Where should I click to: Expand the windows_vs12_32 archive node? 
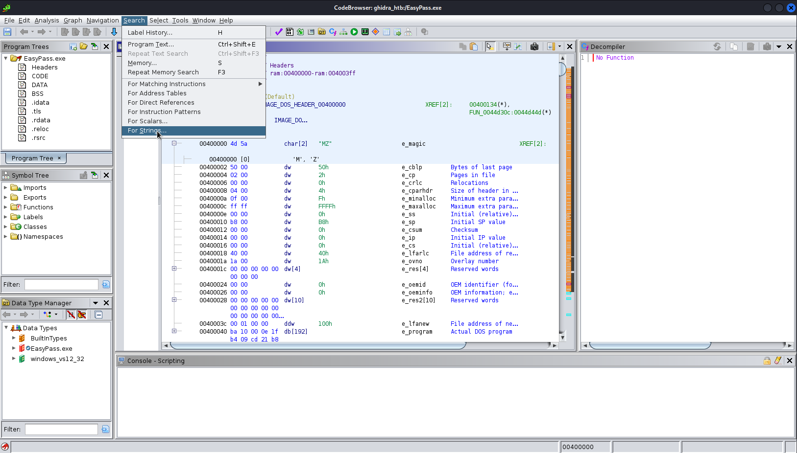click(x=14, y=359)
